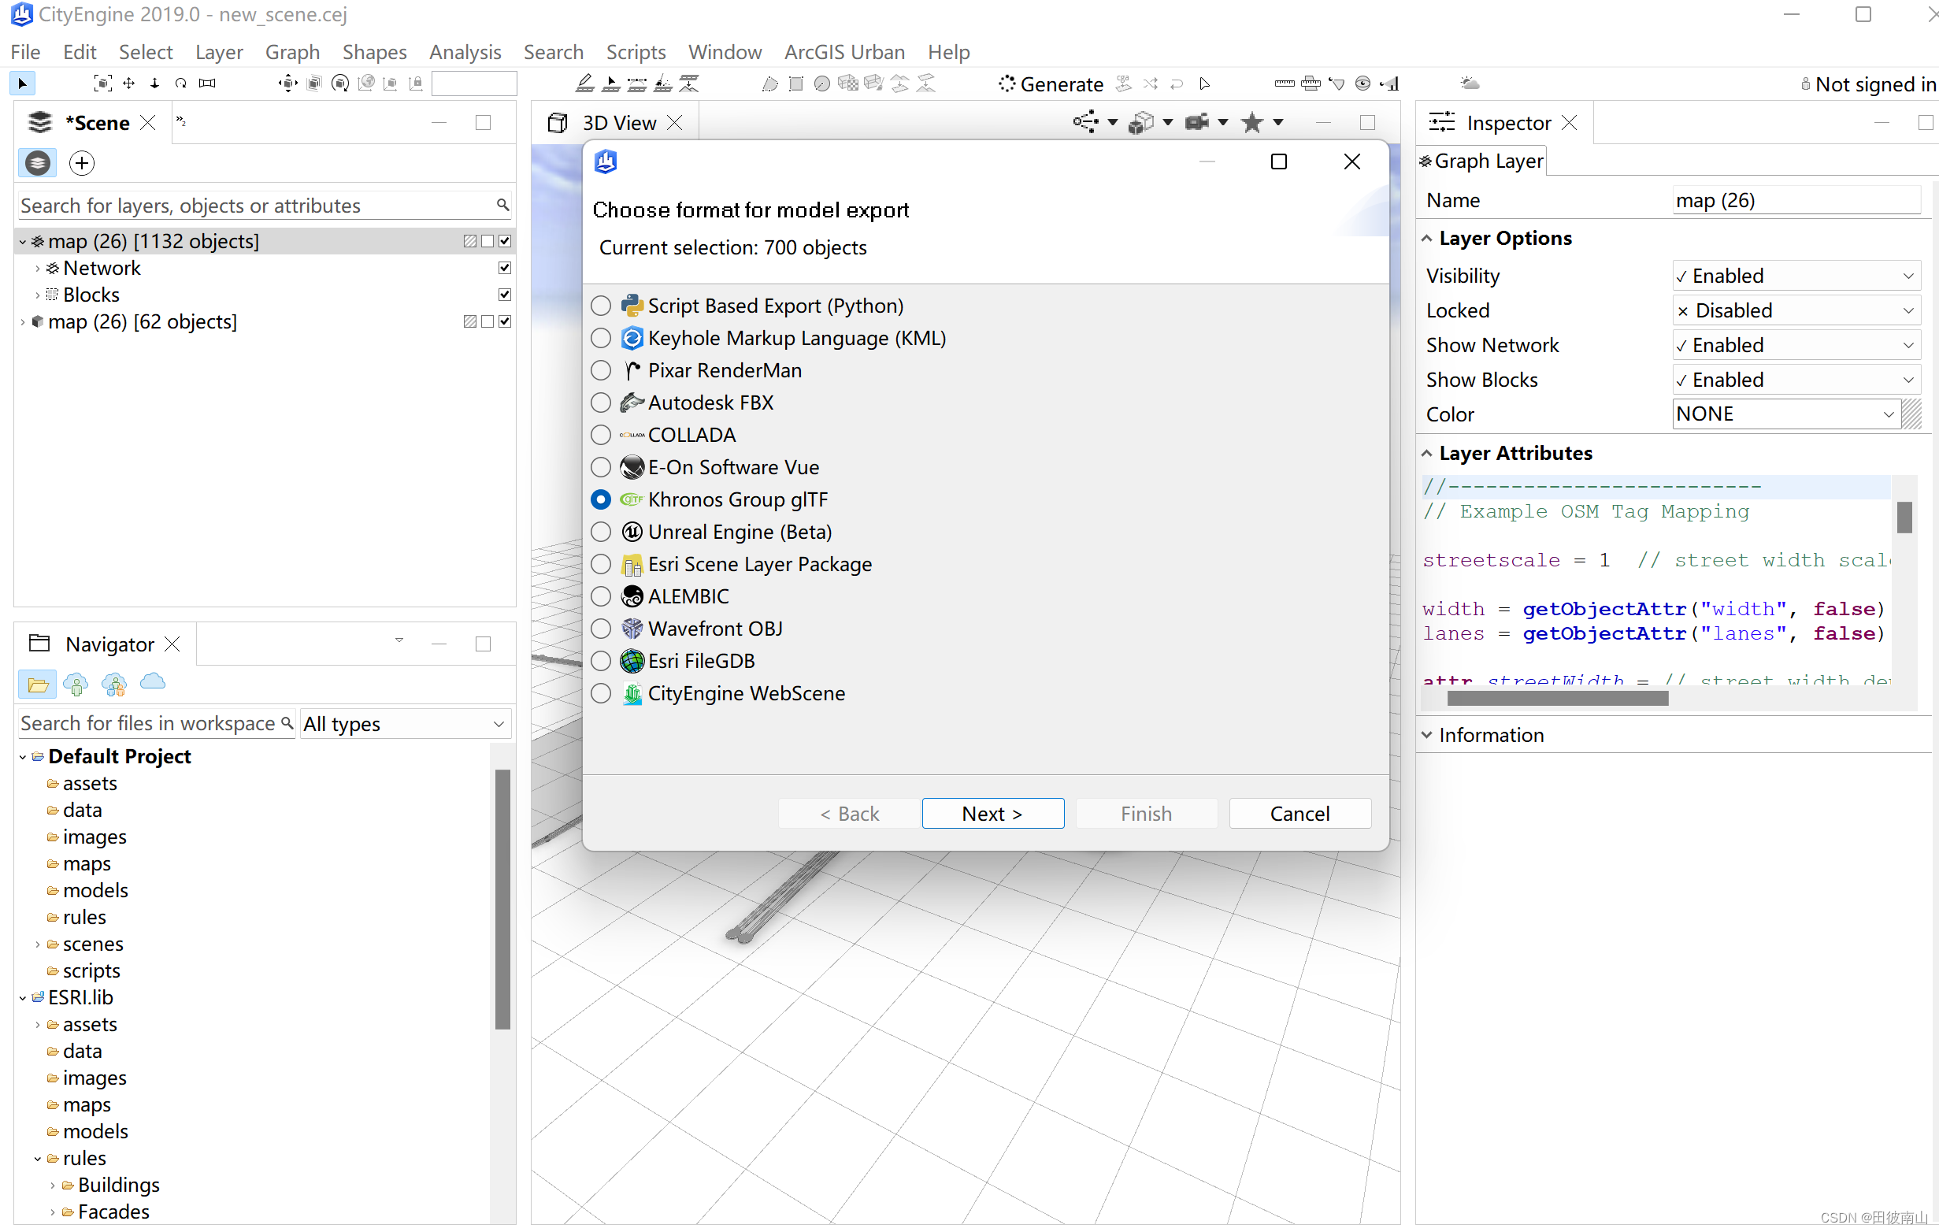Screen dimensions: 1939x1232
Task: Select the Move transform tool
Action: pos(287,83)
